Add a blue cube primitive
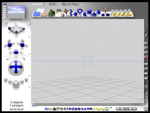 point(89,12)
